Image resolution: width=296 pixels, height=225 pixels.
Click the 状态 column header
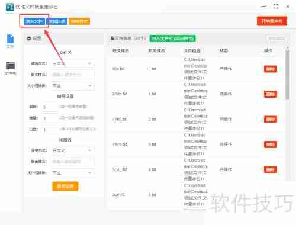(x=224, y=50)
